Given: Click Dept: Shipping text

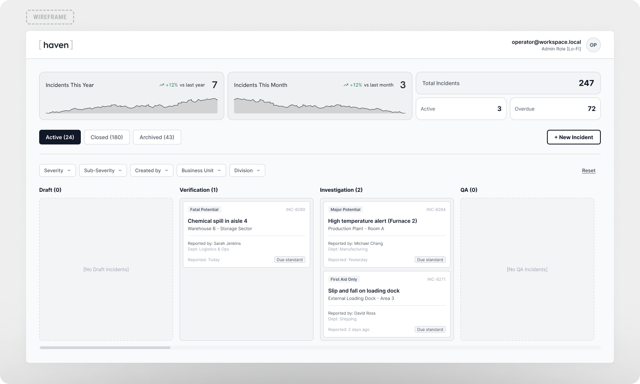Looking at the screenshot, I should point(342,319).
